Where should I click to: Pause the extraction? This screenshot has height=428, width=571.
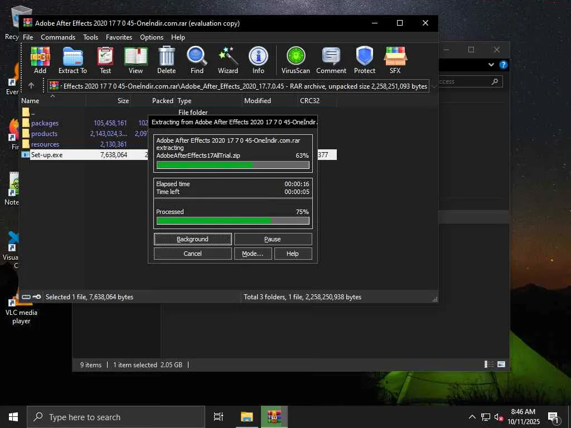(273, 239)
